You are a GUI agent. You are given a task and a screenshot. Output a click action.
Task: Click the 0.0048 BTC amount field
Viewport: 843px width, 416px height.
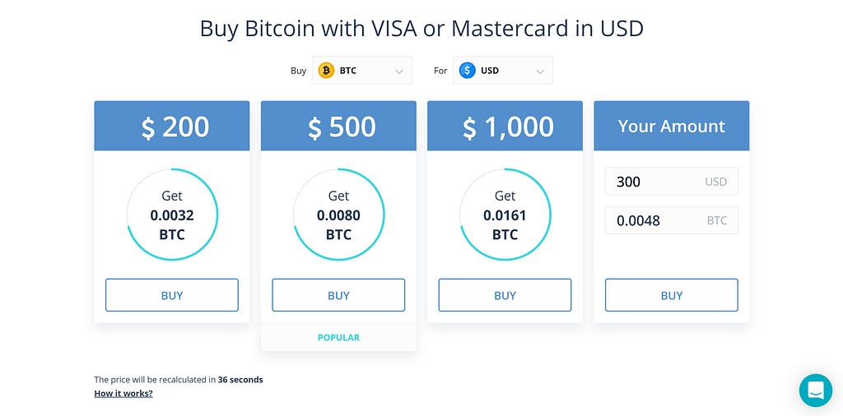click(x=672, y=220)
